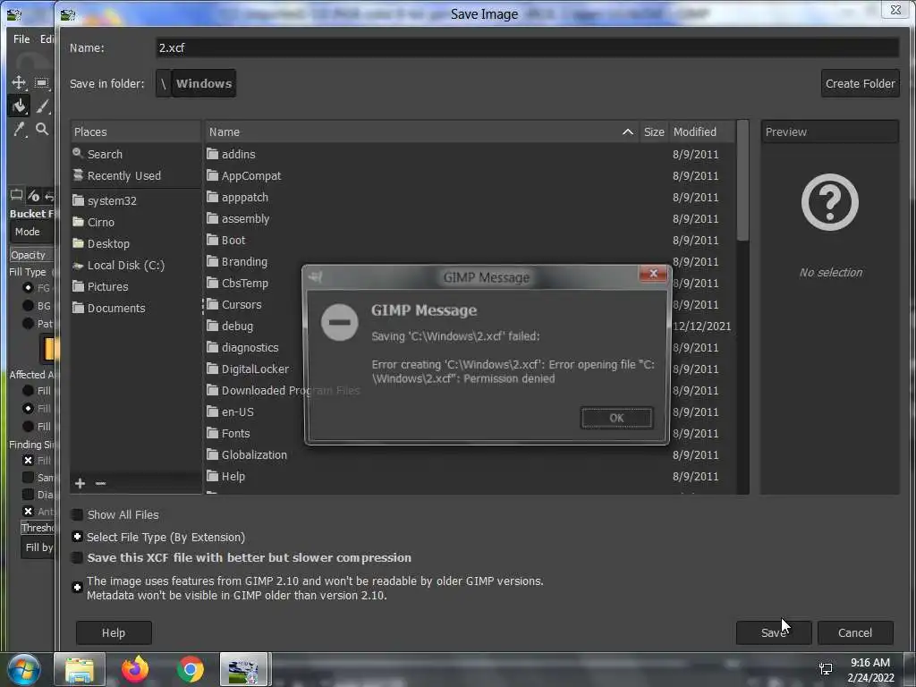
Task: Click the taskbar clock
Action: [x=869, y=670]
